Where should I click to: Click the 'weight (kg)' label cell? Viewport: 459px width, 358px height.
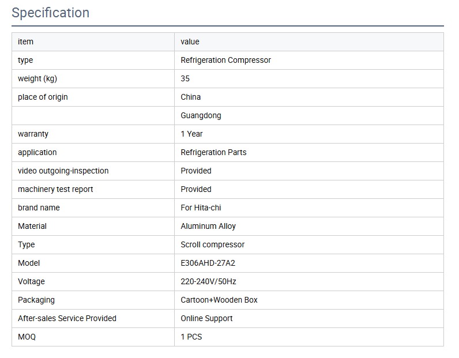click(x=37, y=78)
